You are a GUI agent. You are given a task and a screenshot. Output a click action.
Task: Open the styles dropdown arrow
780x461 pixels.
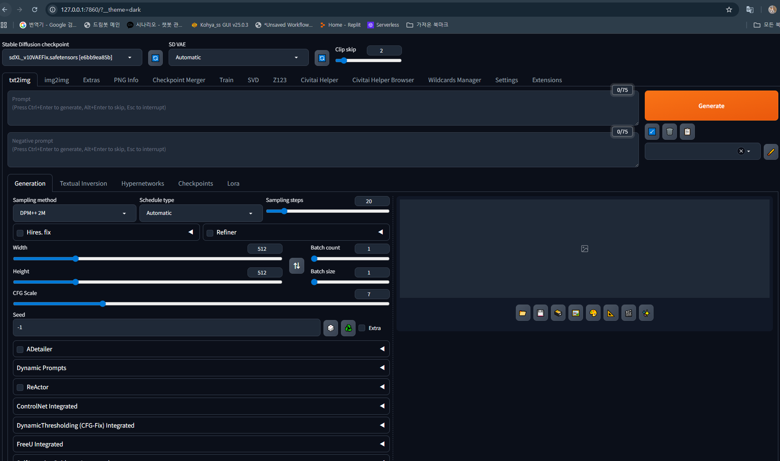(749, 151)
